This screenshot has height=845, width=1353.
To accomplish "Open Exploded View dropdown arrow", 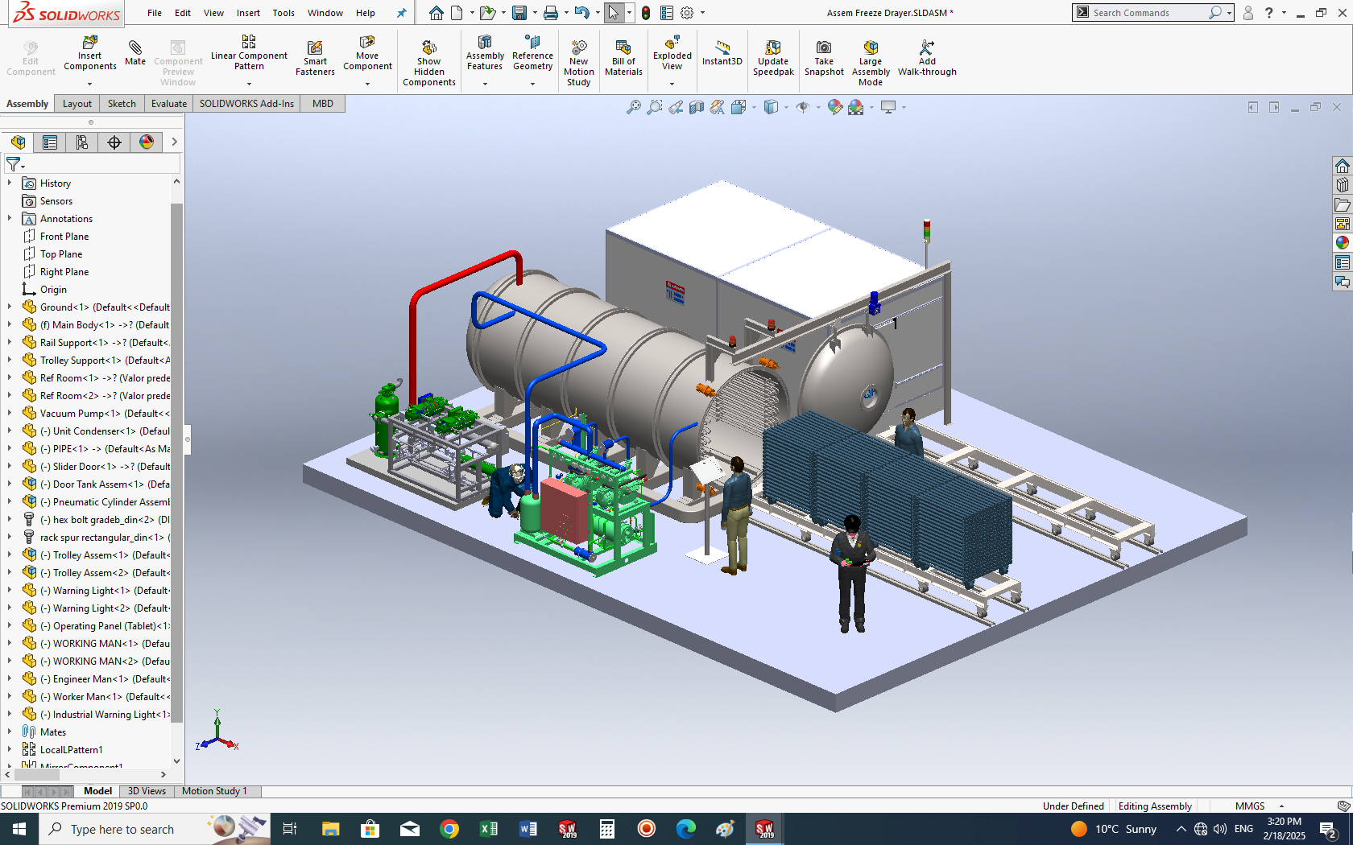I will 672,84.
